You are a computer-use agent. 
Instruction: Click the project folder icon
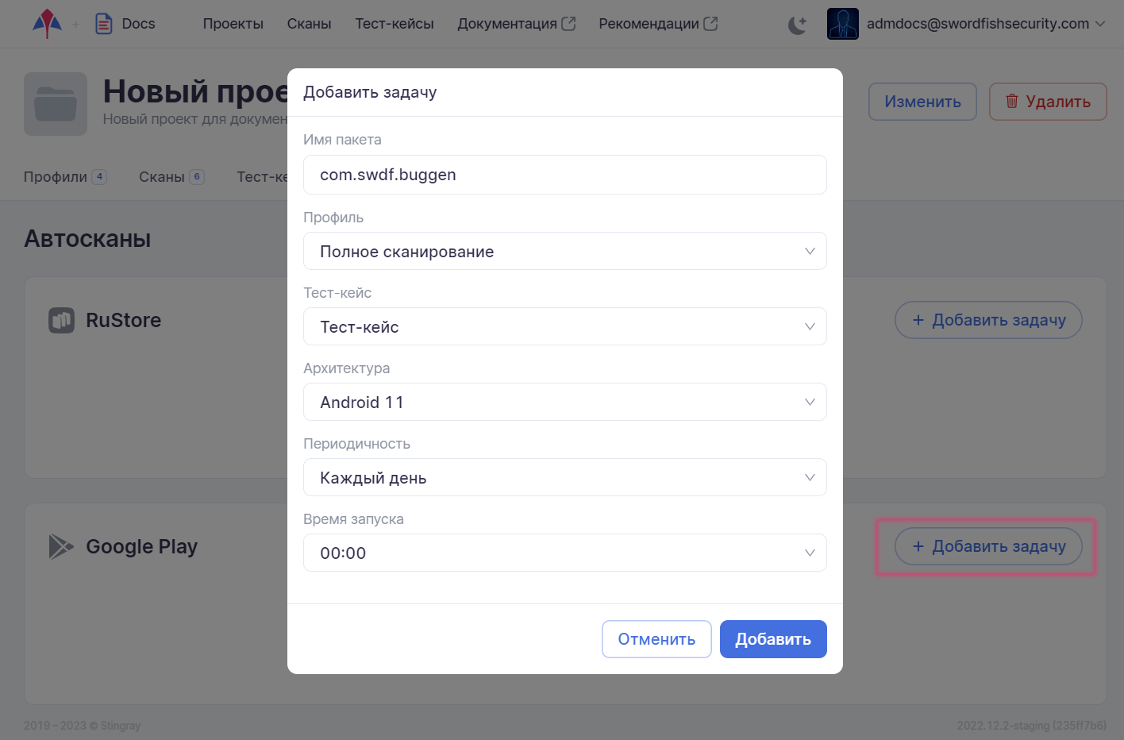pos(56,104)
